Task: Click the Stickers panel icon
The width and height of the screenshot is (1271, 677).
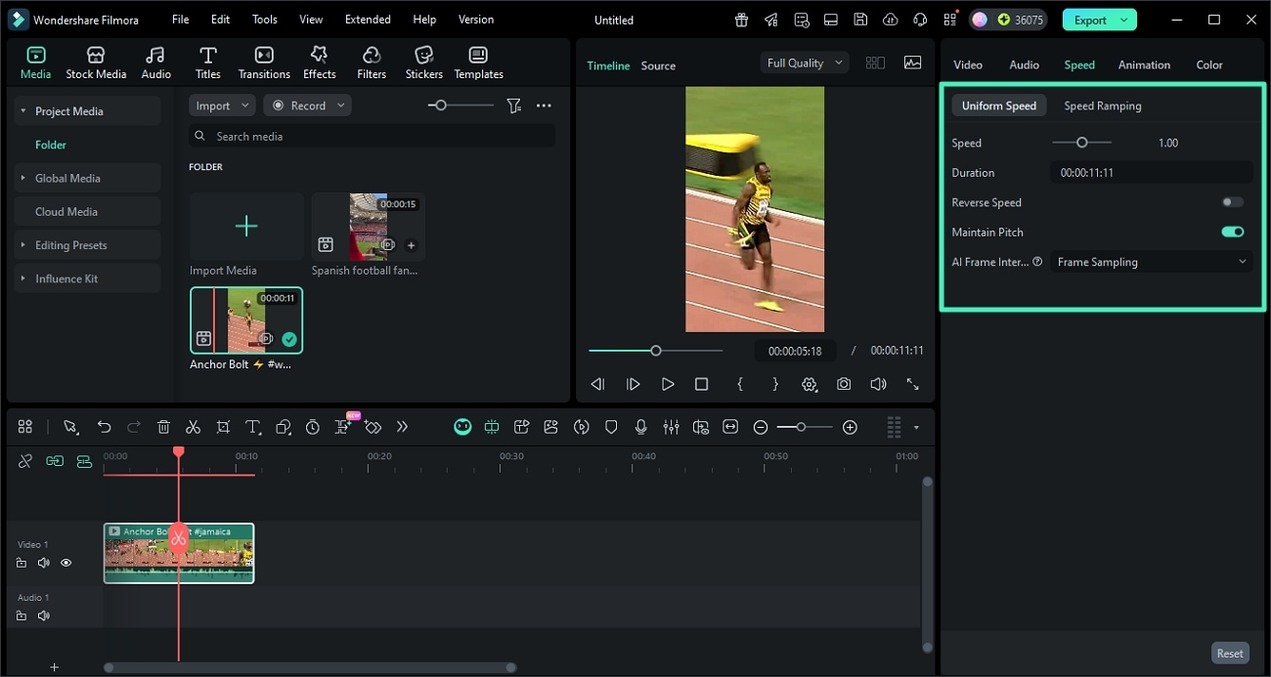Action: [x=423, y=62]
